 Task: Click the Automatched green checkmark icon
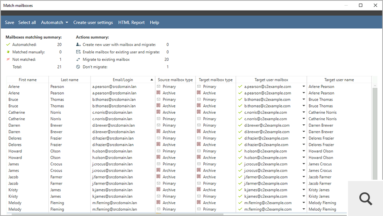(8, 44)
